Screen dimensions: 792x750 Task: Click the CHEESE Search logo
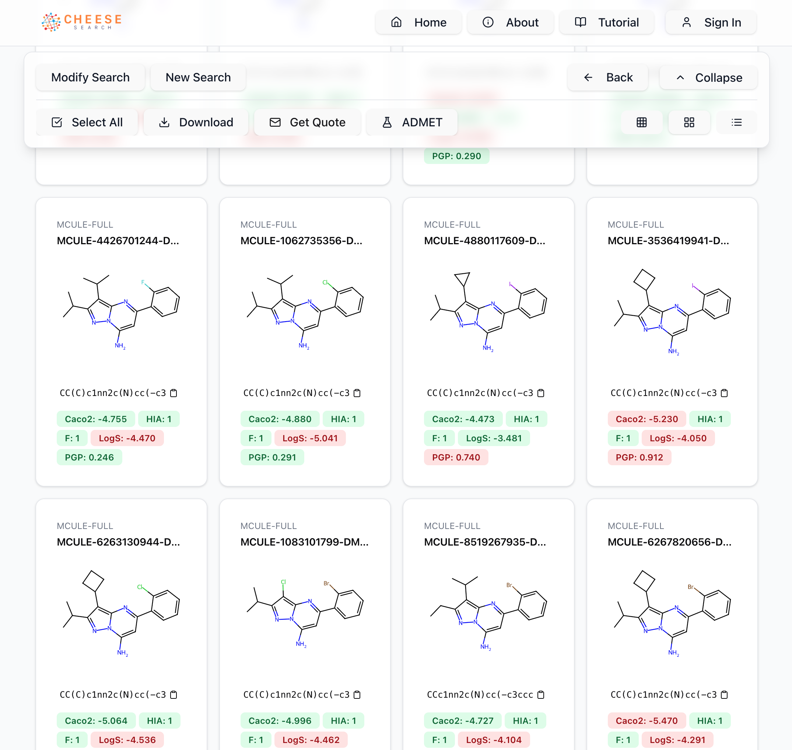(x=82, y=22)
